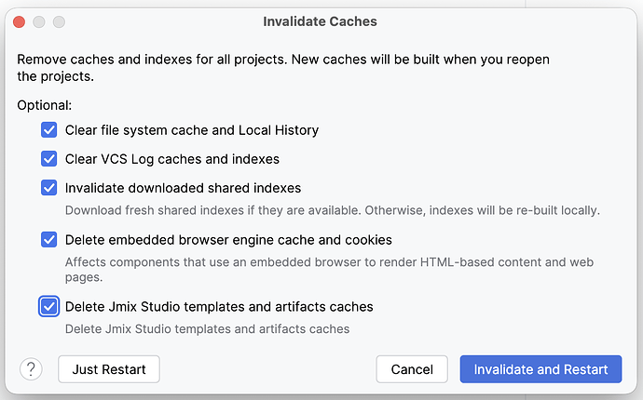Cancel the cache invalidation dialog
643x400 pixels.
tap(412, 369)
